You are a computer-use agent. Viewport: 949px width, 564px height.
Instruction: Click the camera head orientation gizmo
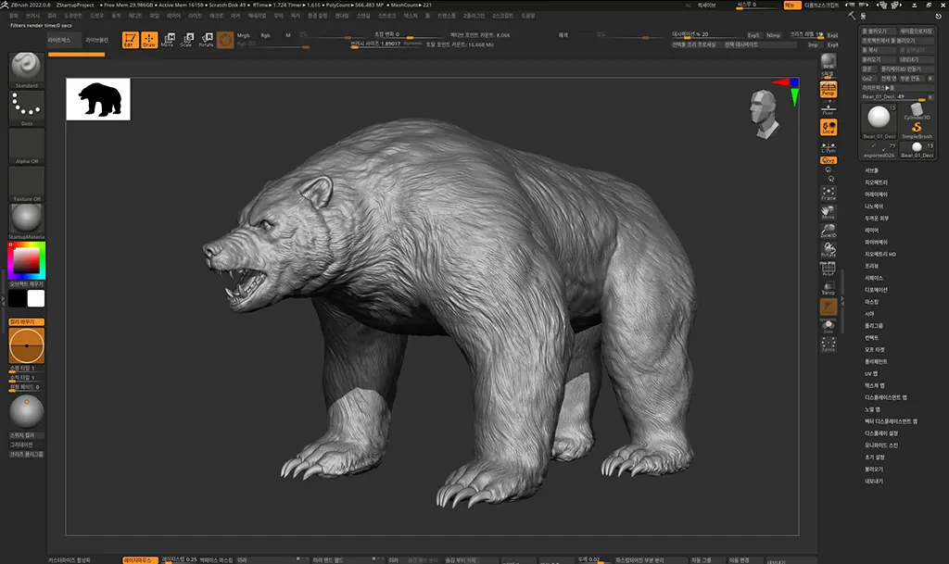point(764,114)
